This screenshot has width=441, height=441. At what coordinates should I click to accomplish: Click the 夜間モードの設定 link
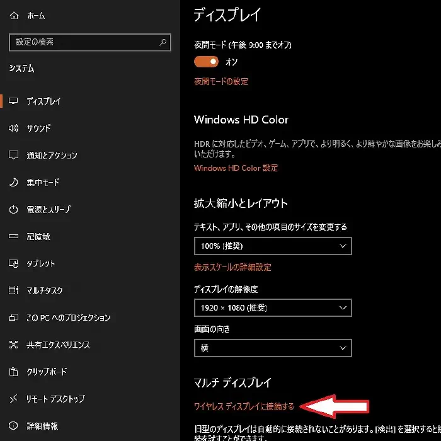[x=221, y=81]
